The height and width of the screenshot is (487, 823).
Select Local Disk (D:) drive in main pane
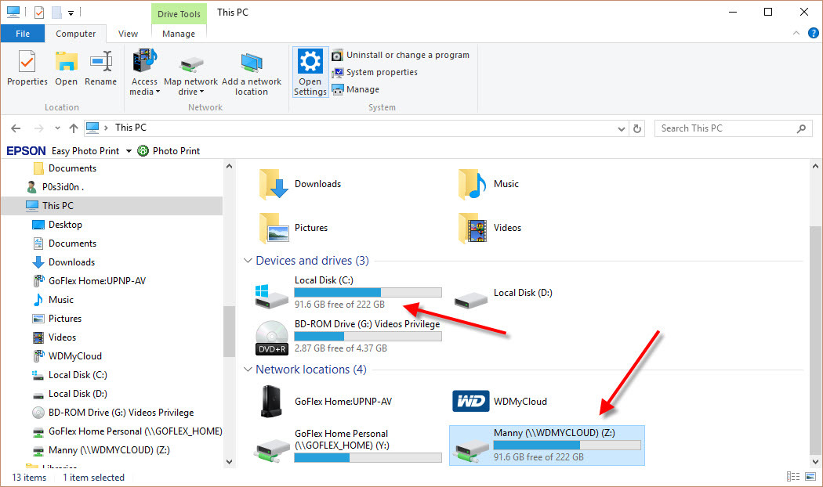coord(503,293)
